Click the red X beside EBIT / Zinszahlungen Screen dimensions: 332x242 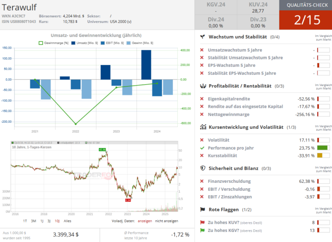point(202,197)
